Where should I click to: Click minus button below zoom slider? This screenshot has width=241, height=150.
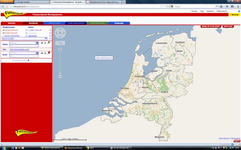(x=60, y=76)
